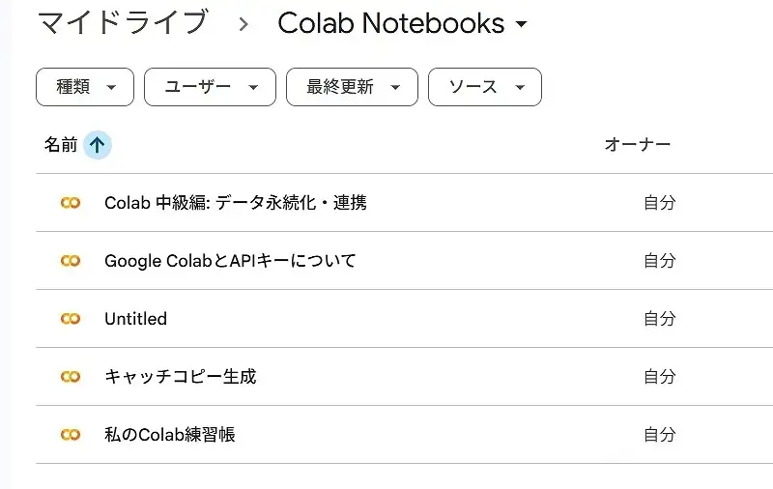Sort by 名前 column header
Image resolution: width=773 pixels, height=489 pixels.
pyautogui.click(x=61, y=145)
